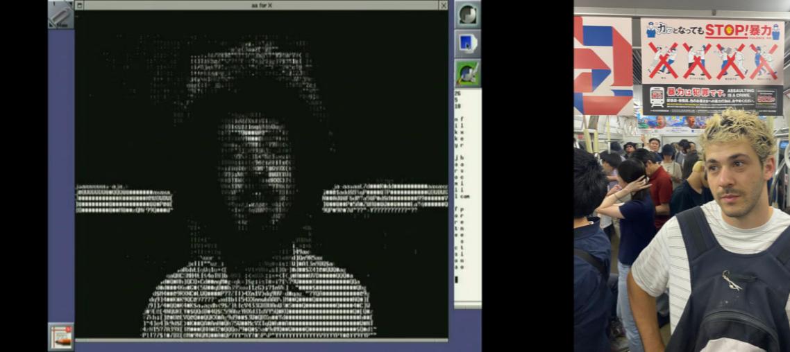Open the blue monitor dock icon
Screen dimensions: 790x352
coord(468,44)
